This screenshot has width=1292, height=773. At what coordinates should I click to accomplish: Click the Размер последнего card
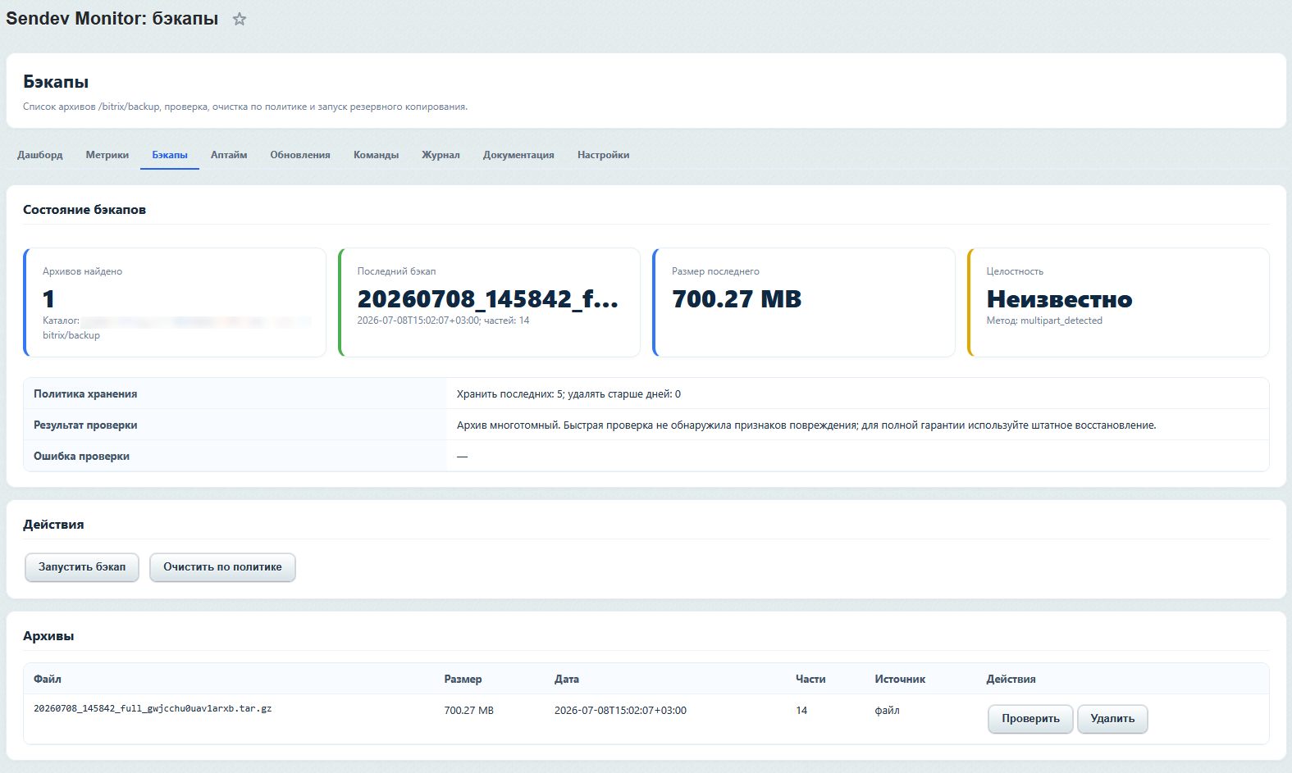pyautogui.click(x=804, y=302)
